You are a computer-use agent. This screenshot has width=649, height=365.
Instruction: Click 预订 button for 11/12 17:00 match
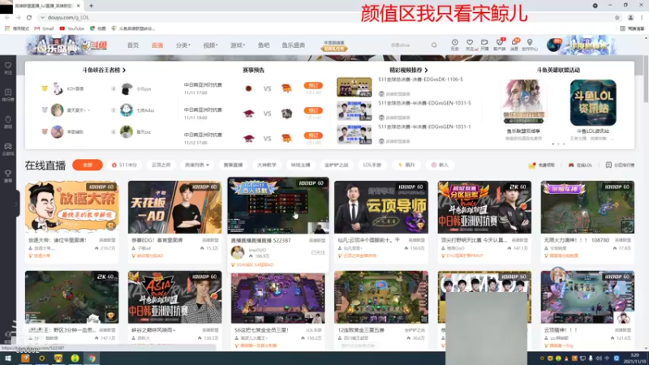pos(313,135)
